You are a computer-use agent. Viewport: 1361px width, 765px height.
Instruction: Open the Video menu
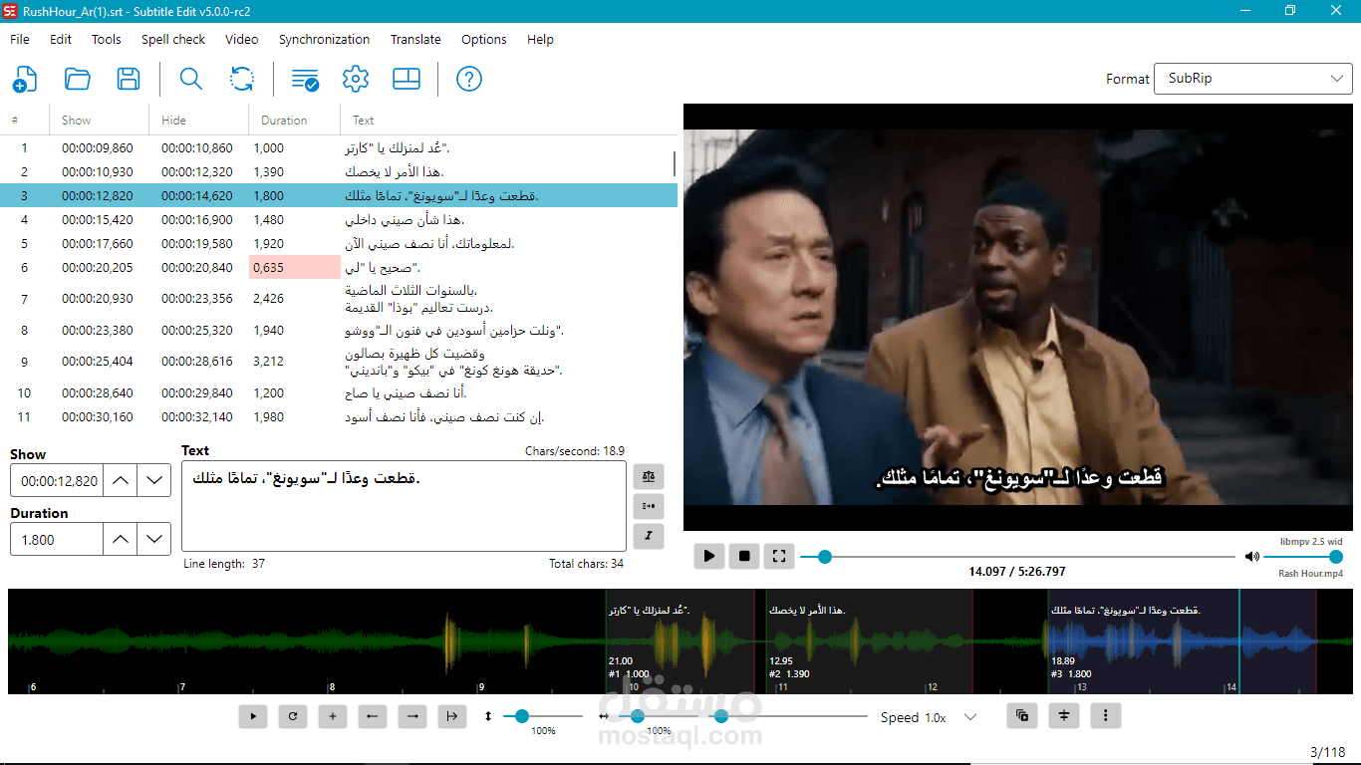pyautogui.click(x=242, y=40)
